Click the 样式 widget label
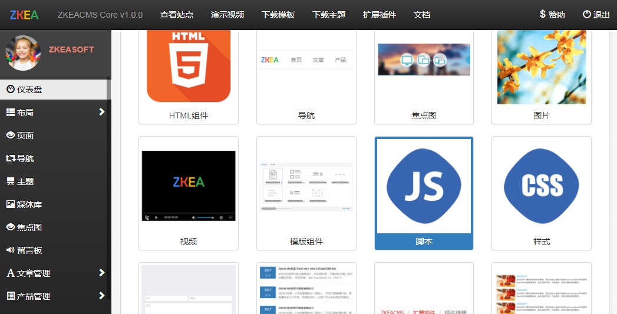Screen dimensions: 617x314 click(x=542, y=241)
